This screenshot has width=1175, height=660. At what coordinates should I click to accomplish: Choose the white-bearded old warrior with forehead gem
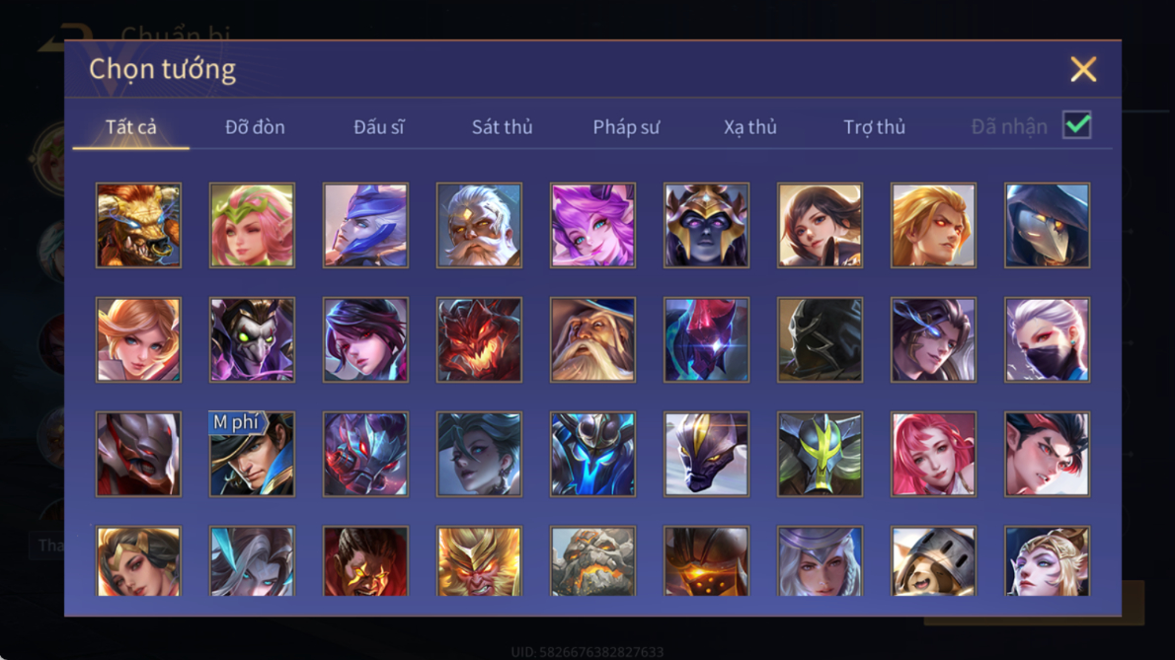(x=479, y=225)
